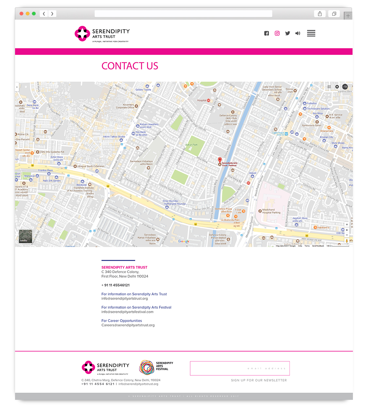Click Kalyan Jewellers map marker
Viewport: 366px width, 409px height.
138,126
